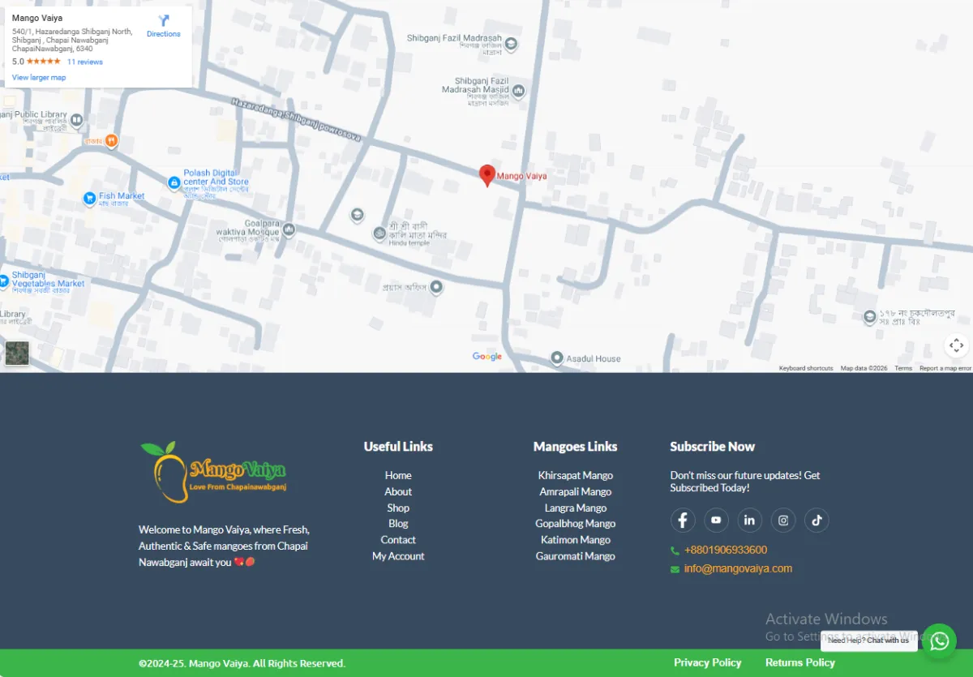973x677 pixels.
Task: Click the Asadul House map marker
Action: [x=557, y=358]
